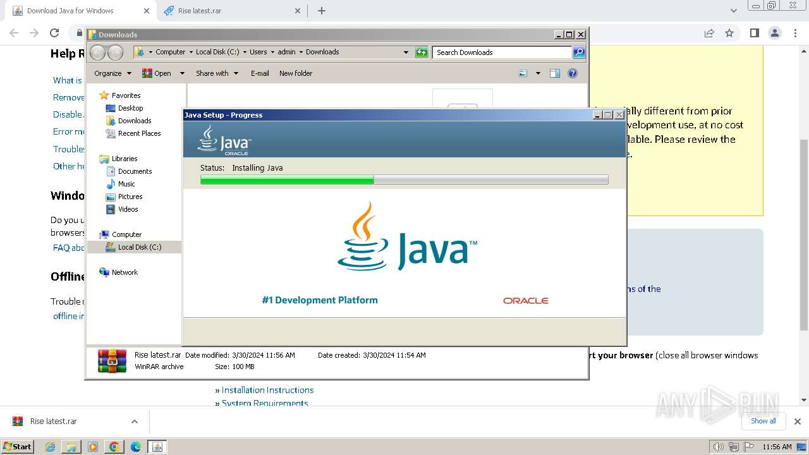The height and width of the screenshot is (455, 809).
Task: Select Music library
Action: click(126, 184)
